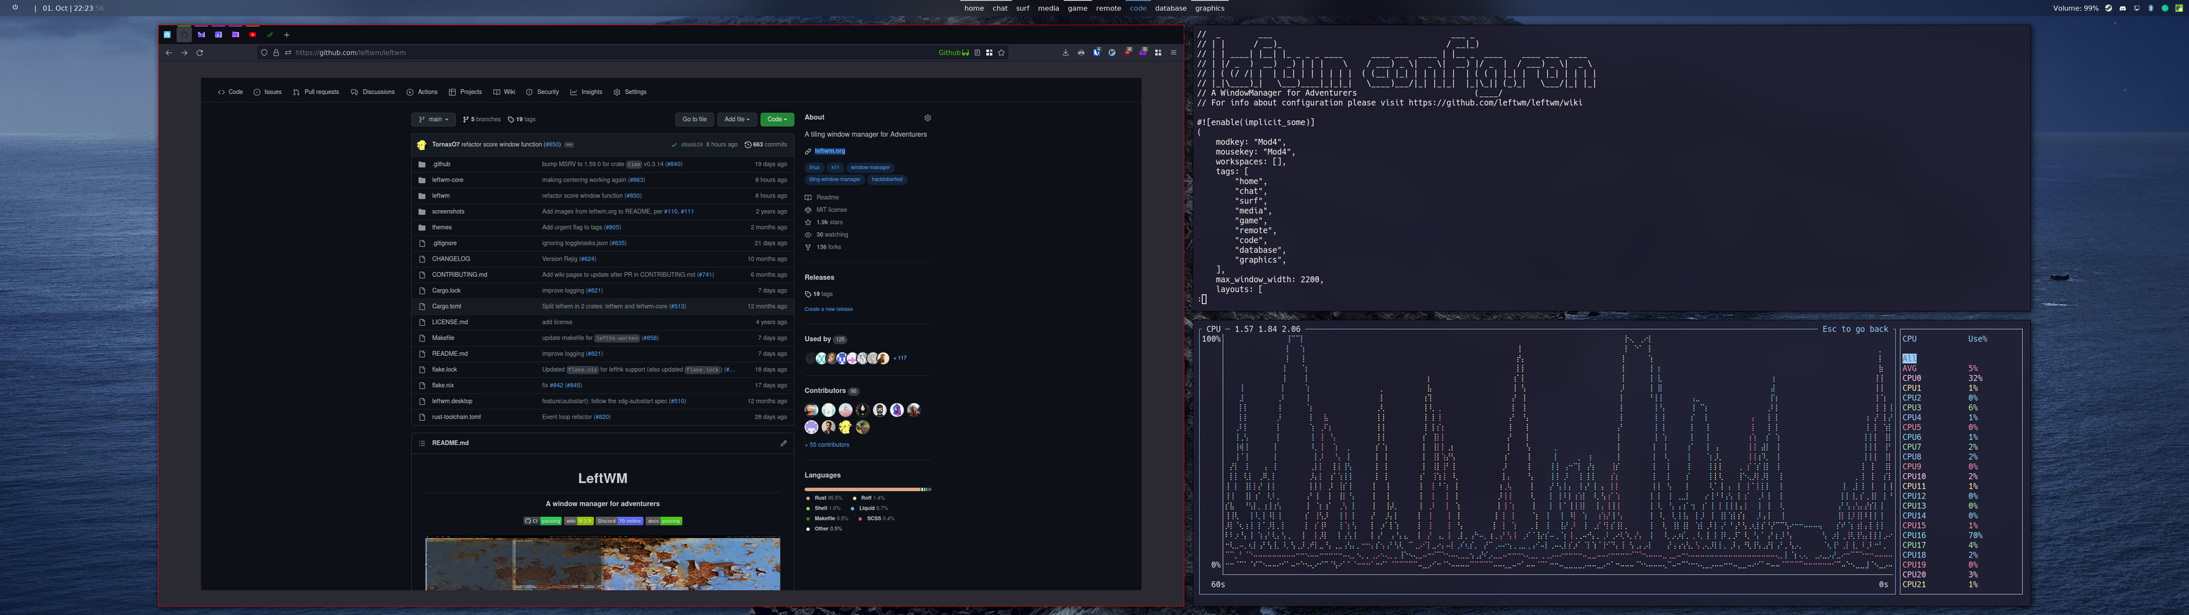Edit README.md with pencil icon
The height and width of the screenshot is (615, 2189).
point(784,443)
